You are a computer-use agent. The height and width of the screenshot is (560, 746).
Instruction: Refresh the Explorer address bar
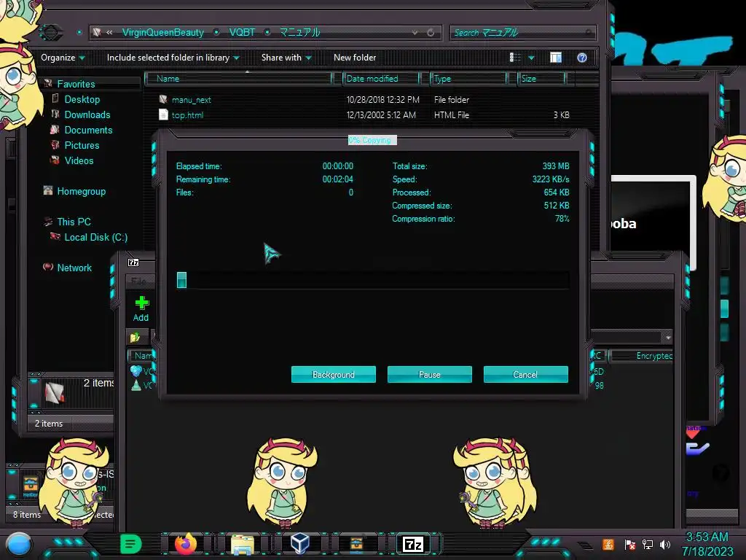[x=431, y=32]
